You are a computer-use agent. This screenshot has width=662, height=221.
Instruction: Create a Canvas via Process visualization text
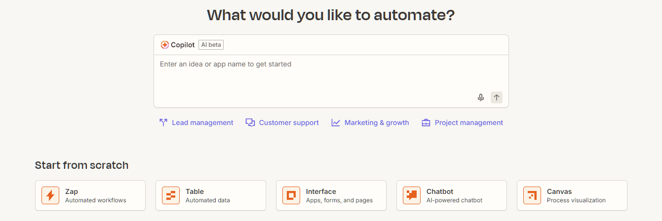576,200
